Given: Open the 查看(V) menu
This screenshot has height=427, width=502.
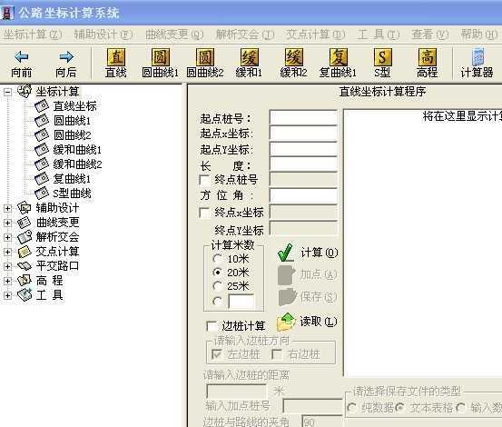Looking at the screenshot, I should [430, 35].
